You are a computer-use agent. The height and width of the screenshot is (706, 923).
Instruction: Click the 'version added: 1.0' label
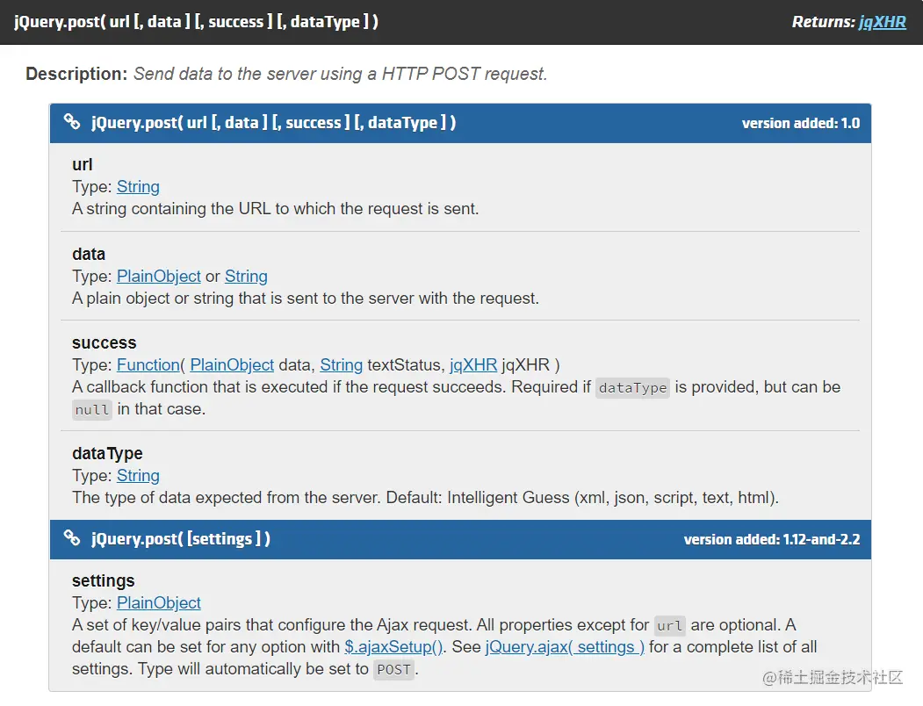point(800,123)
